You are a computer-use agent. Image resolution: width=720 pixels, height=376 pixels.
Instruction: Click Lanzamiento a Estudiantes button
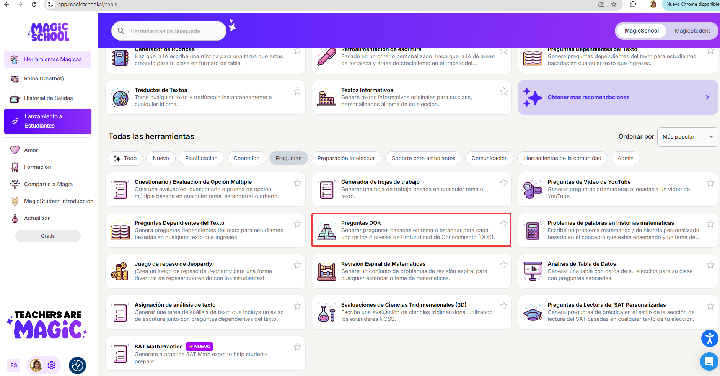click(48, 121)
